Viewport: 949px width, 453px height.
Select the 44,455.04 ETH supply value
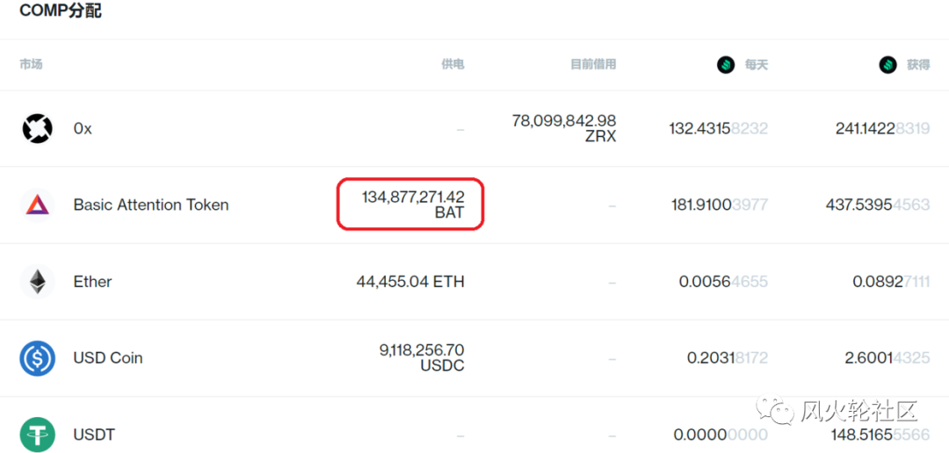[410, 282]
